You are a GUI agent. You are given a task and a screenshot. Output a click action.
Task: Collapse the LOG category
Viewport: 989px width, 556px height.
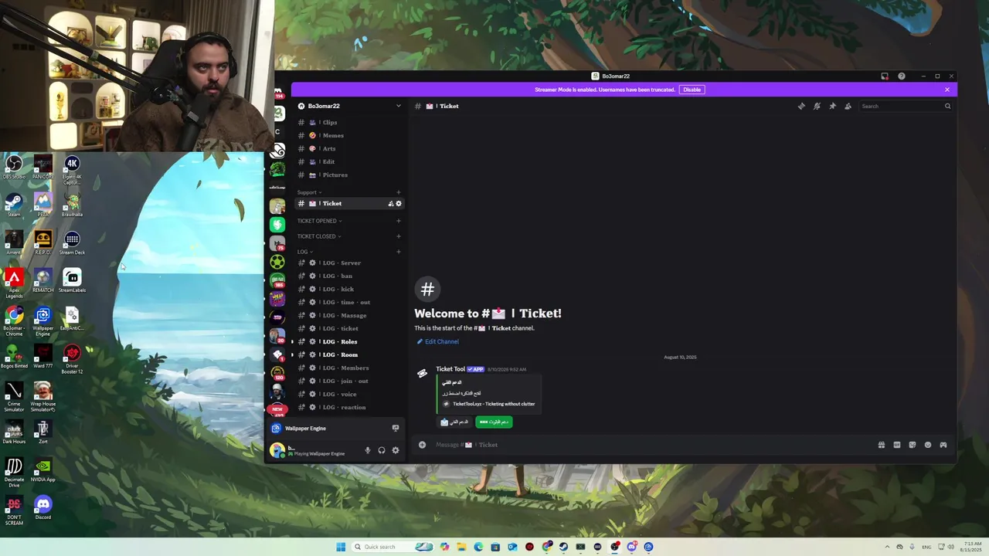pyautogui.click(x=304, y=252)
